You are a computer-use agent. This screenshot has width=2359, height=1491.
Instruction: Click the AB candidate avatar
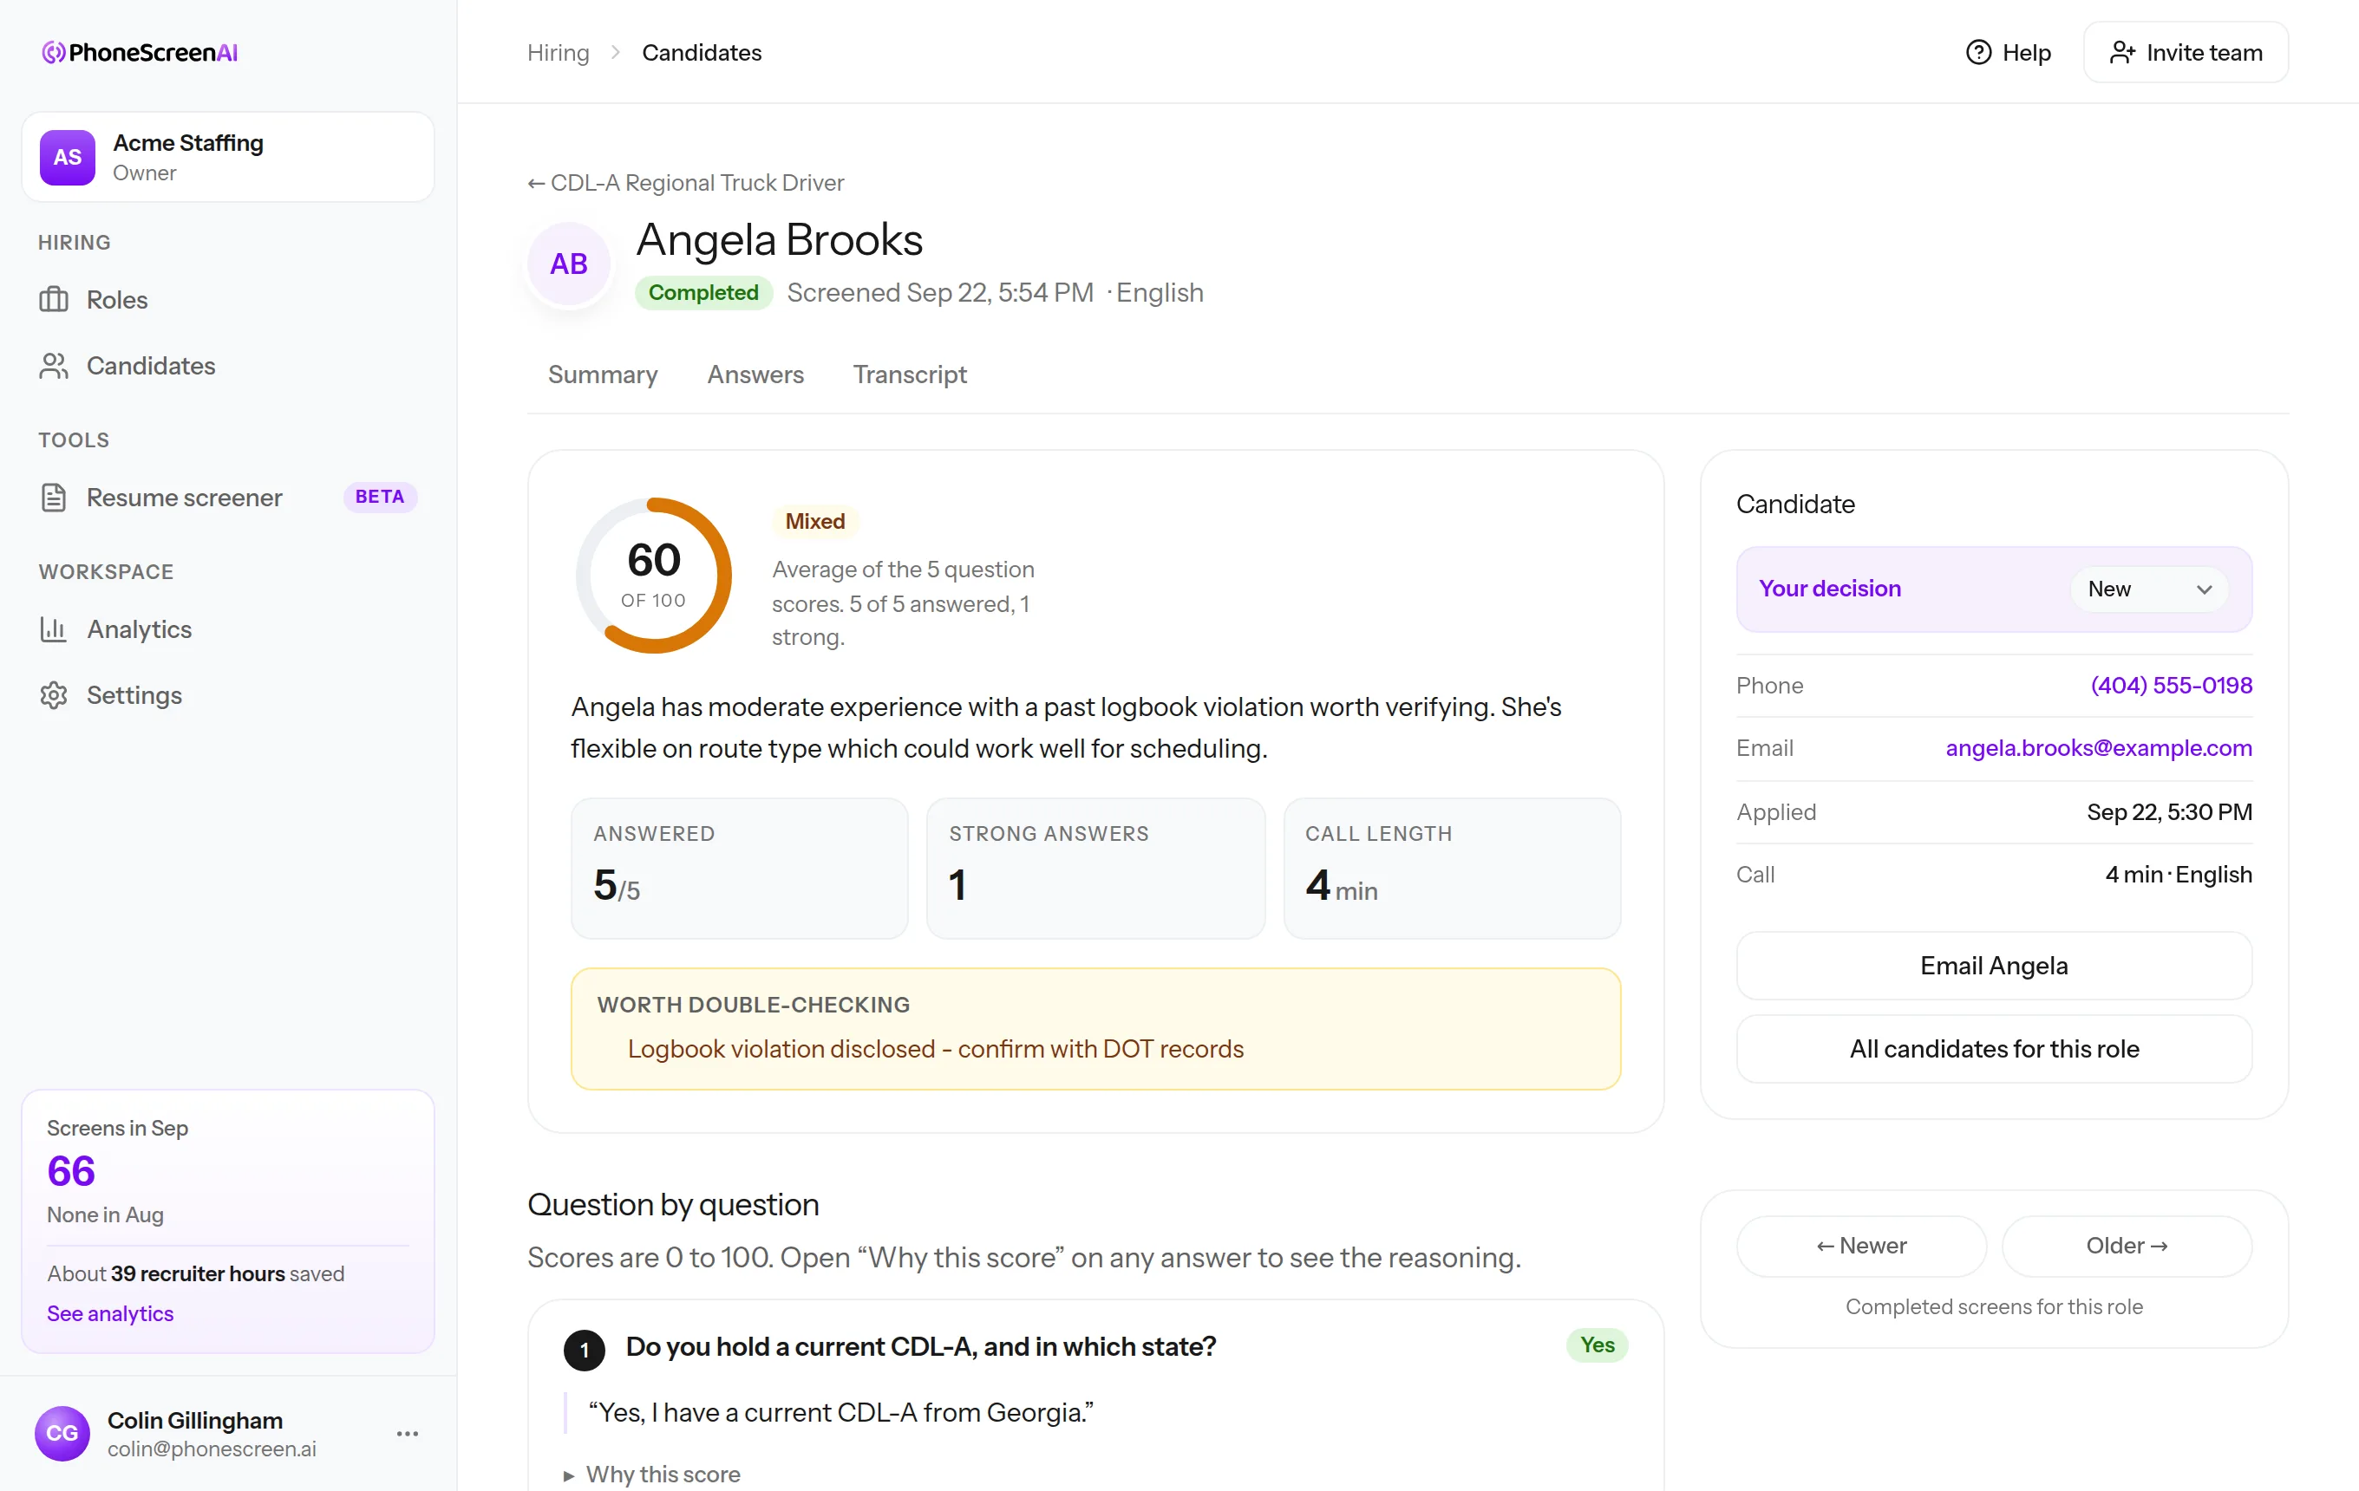click(569, 264)
